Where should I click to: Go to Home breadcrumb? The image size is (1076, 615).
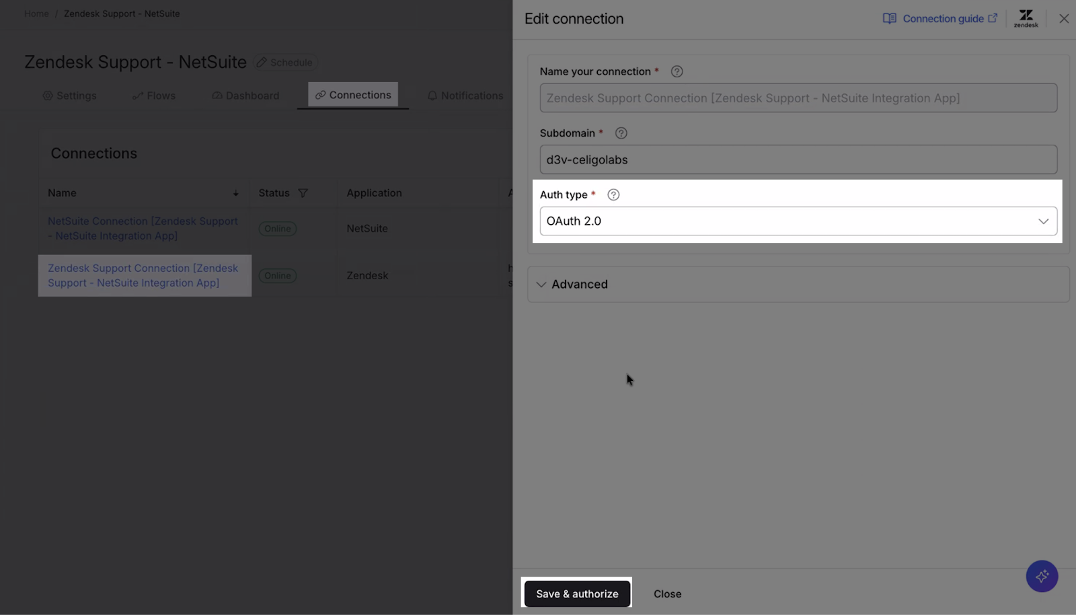pyautogui.click(x=36, y=13)
